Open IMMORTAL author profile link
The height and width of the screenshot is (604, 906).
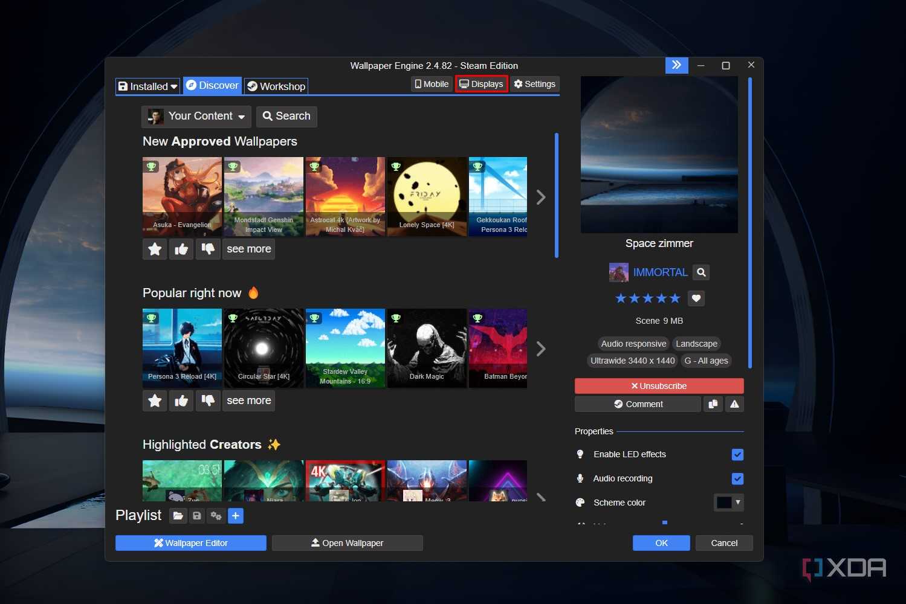(x=660, y=272)
